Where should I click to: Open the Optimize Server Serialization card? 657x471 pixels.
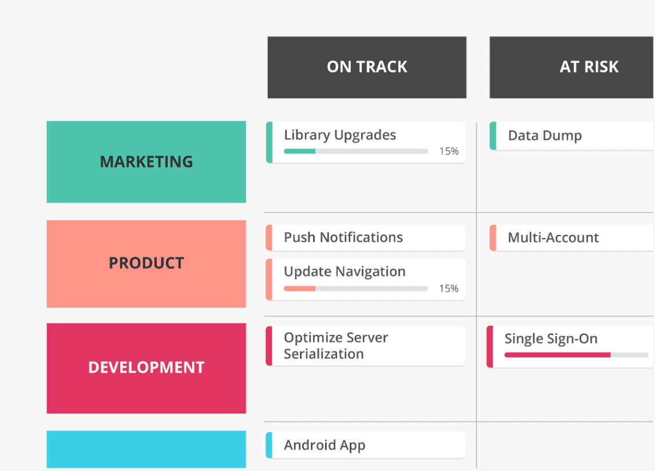pyautogui.click(x=366, y=346)
